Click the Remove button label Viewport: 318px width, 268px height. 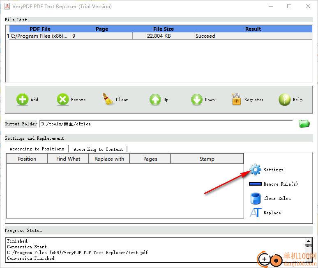click(78, 100)
